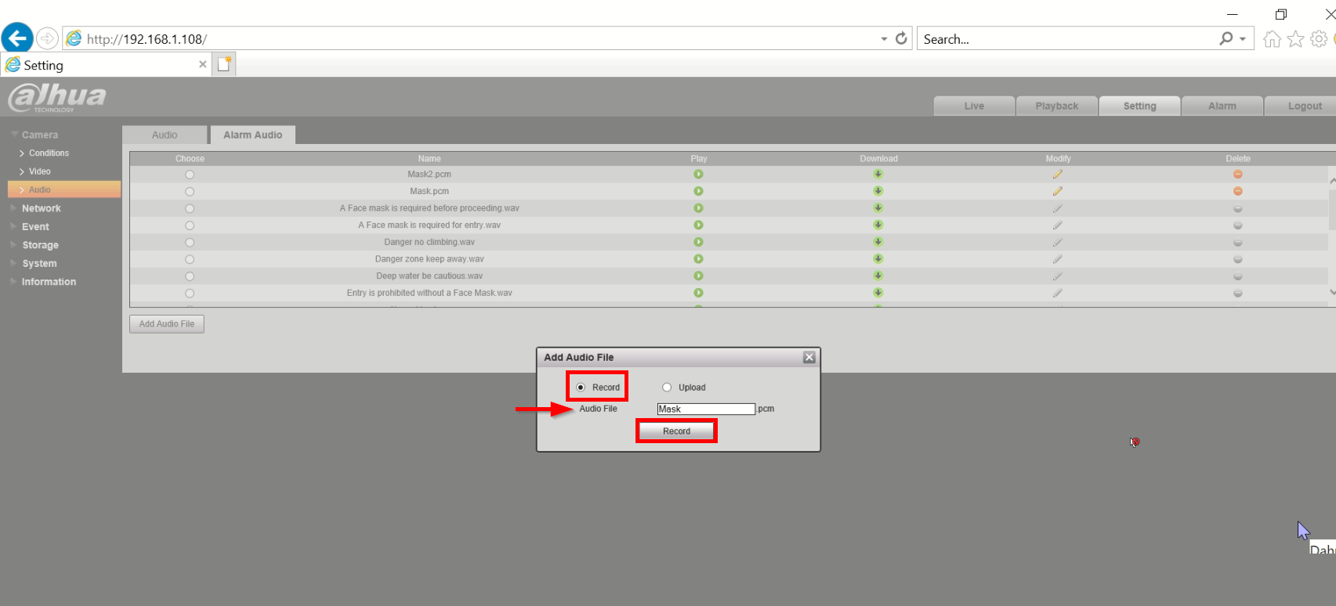Screen dimensions: 1336x606
Task: Expand the Storage section
Action: (x=40, y=245)
